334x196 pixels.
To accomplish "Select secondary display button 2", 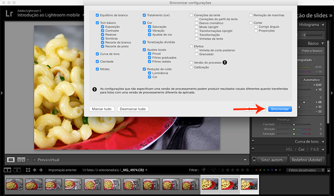I will coord(17,170).
